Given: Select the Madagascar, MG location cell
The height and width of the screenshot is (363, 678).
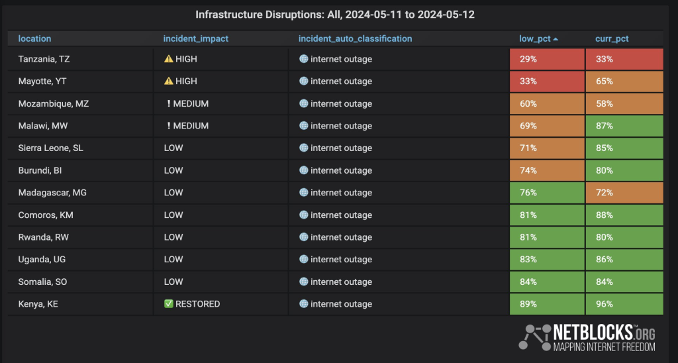Looking at the screenshot, I should [52, 193].
